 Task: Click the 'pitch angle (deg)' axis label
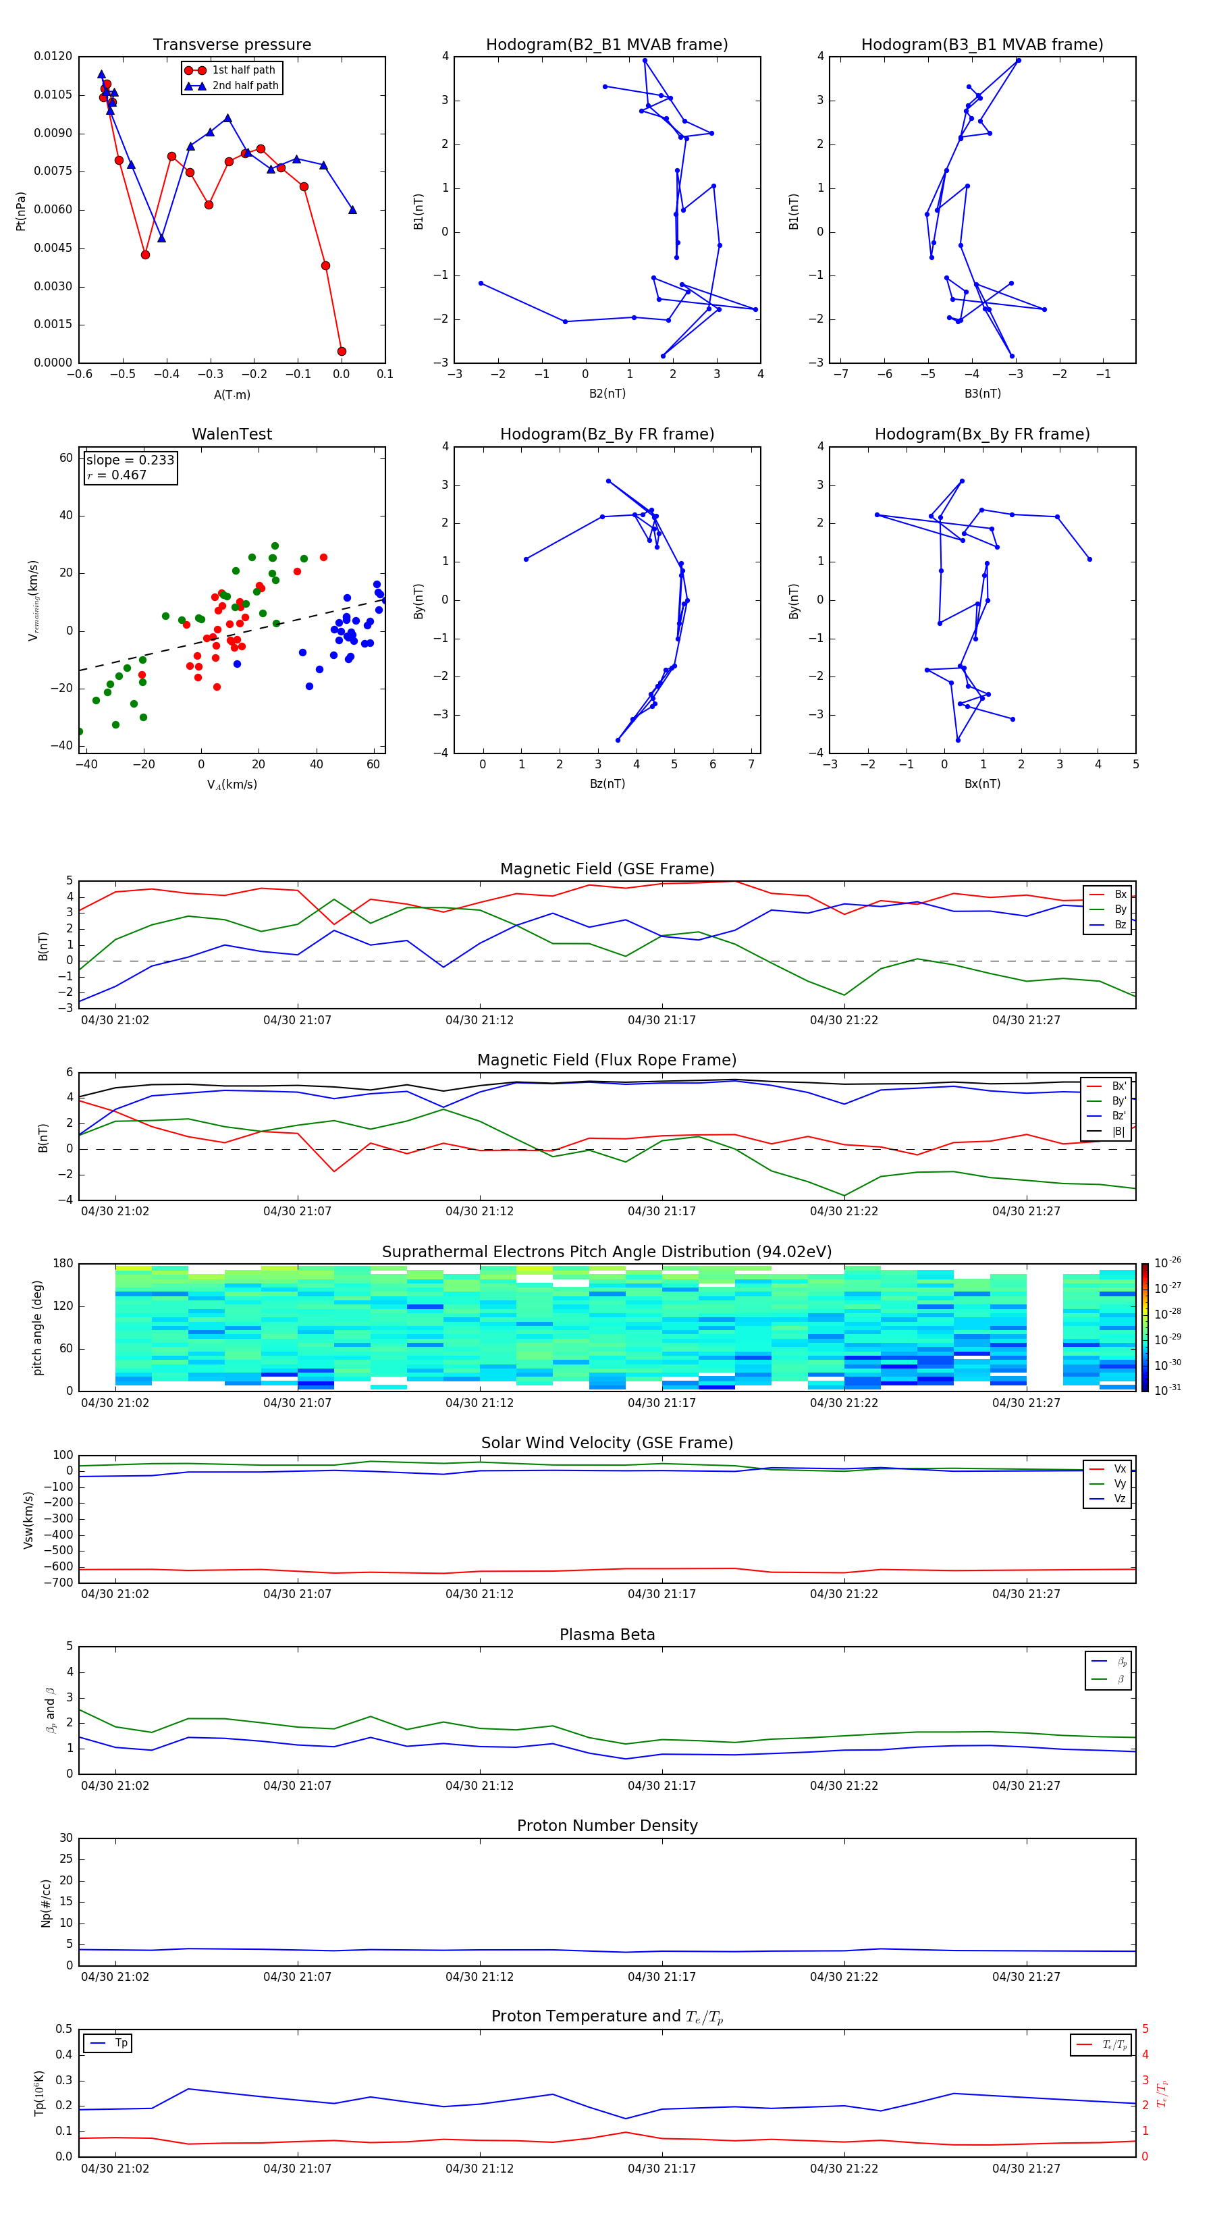click(x=37, y=1327)
